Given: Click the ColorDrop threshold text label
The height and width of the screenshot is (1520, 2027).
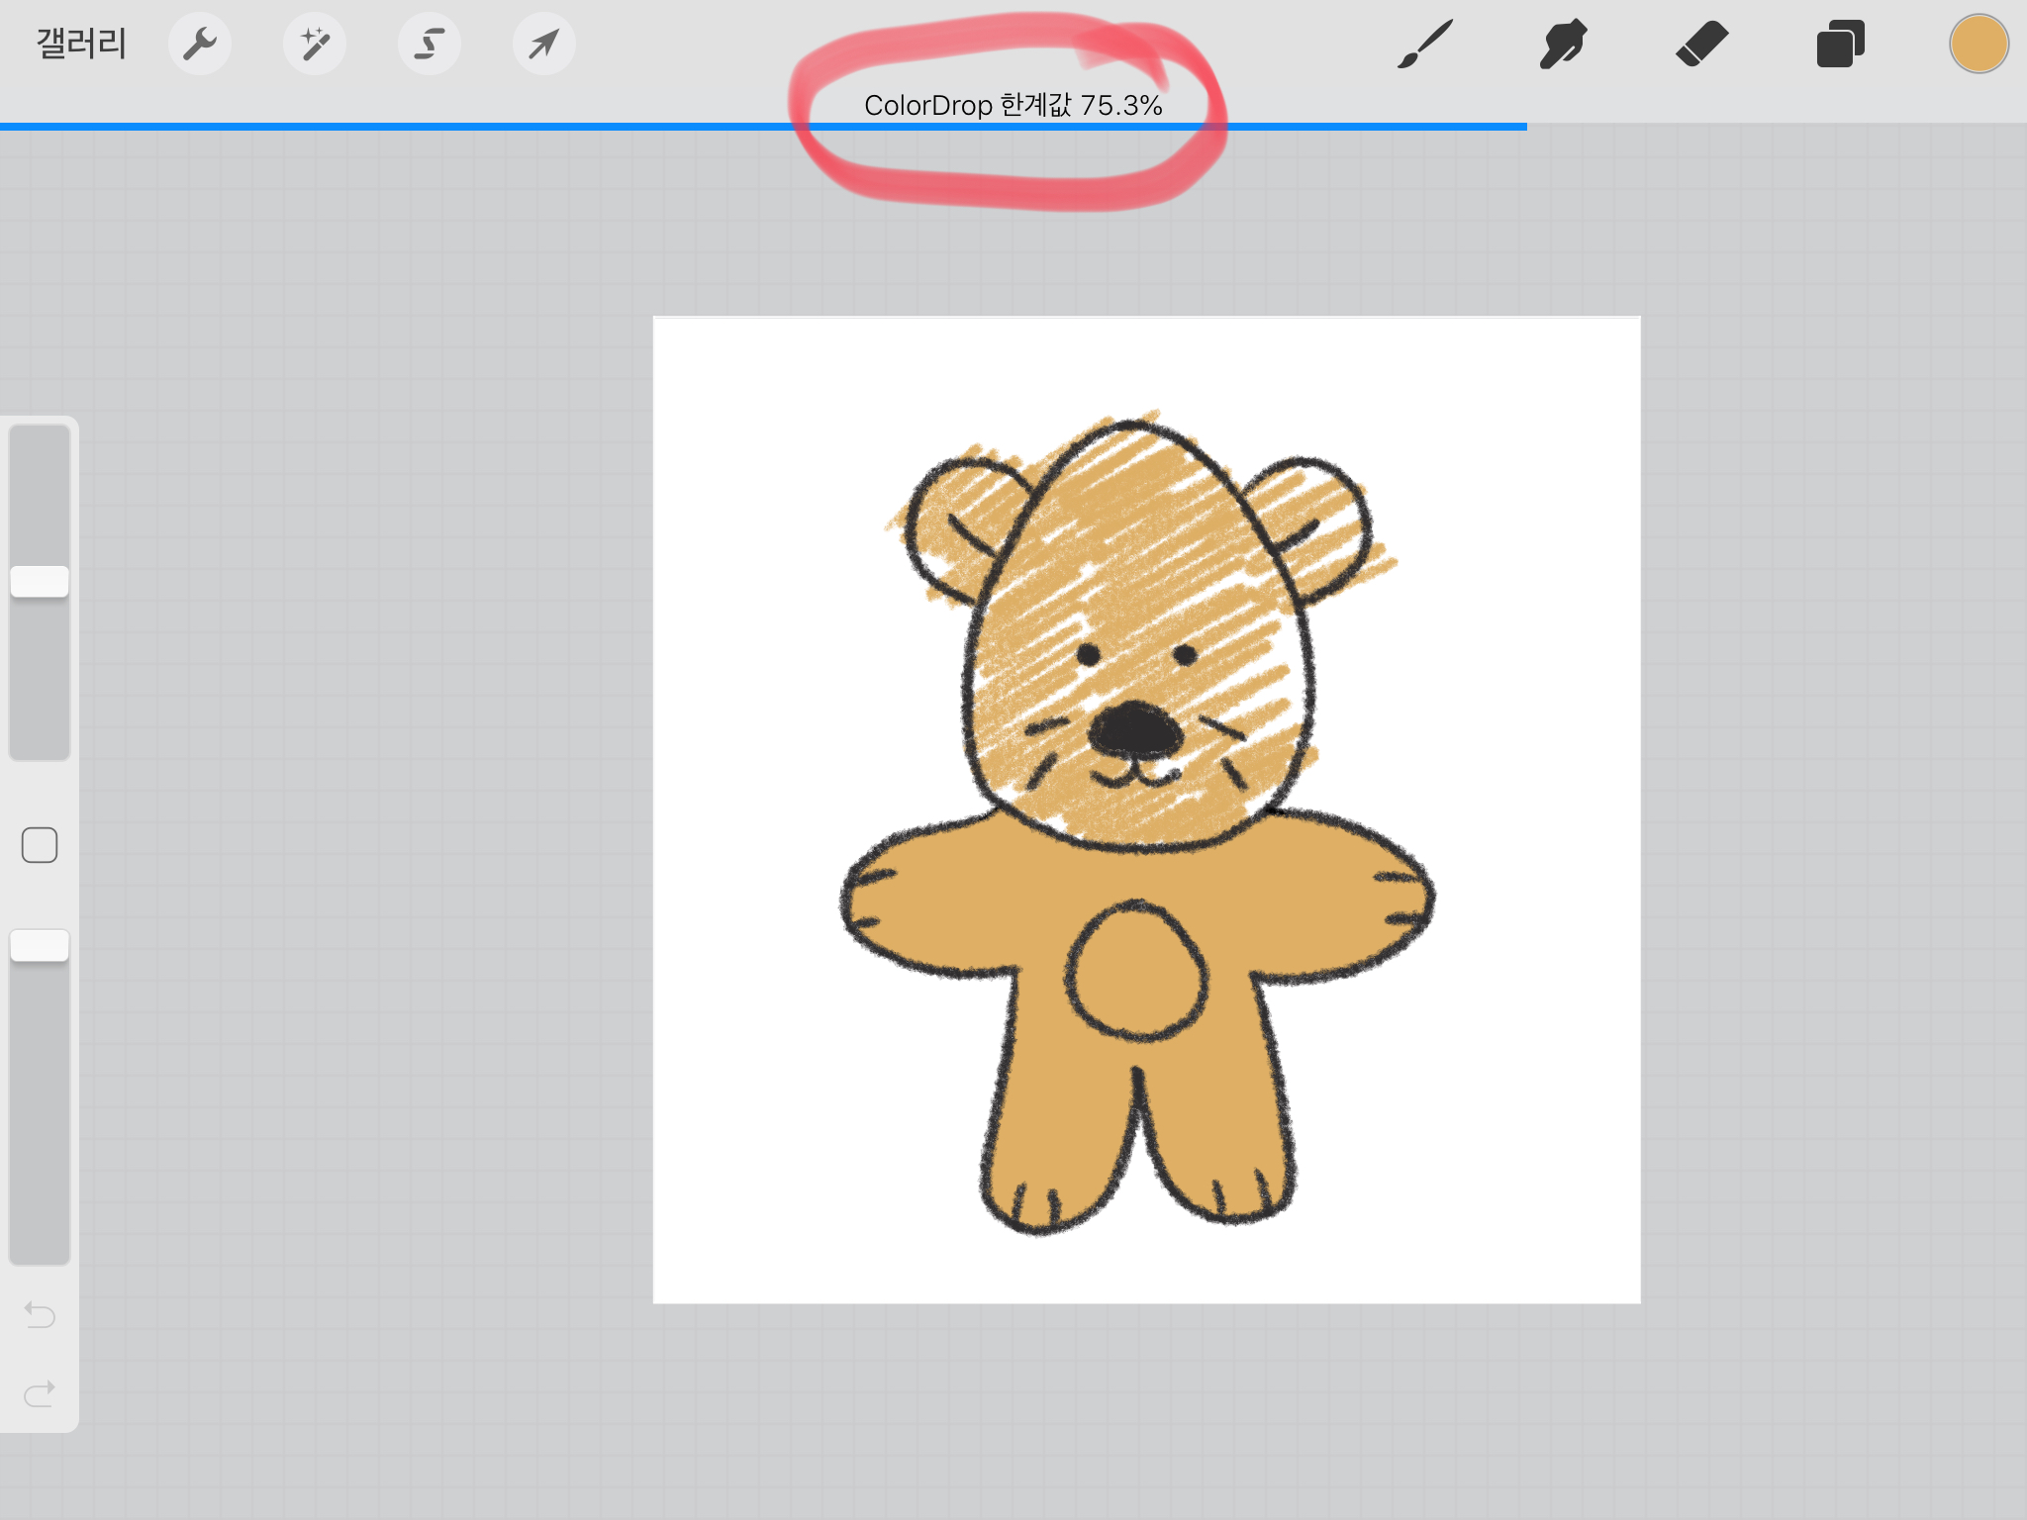Looking at the screenshot, I should [1013, 105].
